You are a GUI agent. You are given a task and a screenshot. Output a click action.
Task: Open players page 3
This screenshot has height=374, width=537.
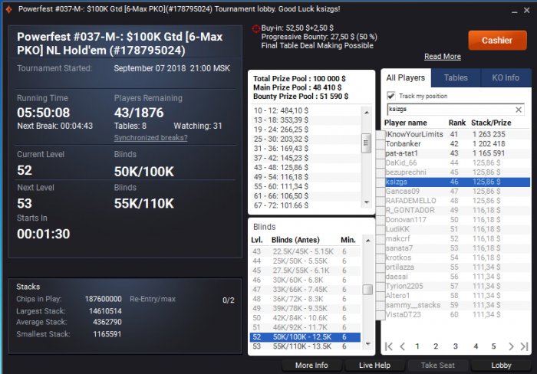456,346
